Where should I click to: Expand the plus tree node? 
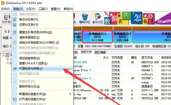point(8,59)
